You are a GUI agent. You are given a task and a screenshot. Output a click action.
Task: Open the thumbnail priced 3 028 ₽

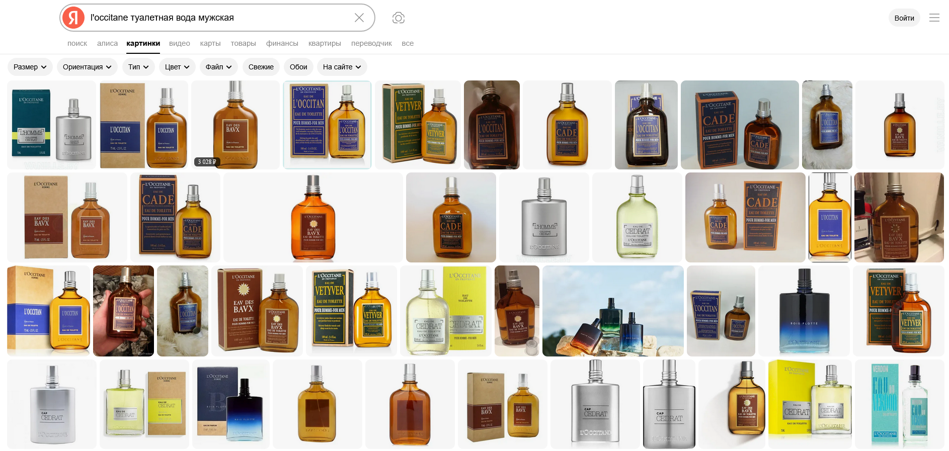[x=235, y=125]
